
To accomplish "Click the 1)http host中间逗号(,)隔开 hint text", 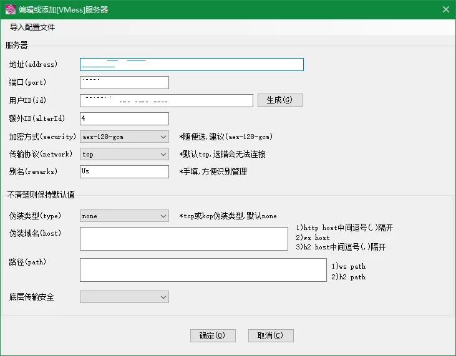I will point(344,228).
